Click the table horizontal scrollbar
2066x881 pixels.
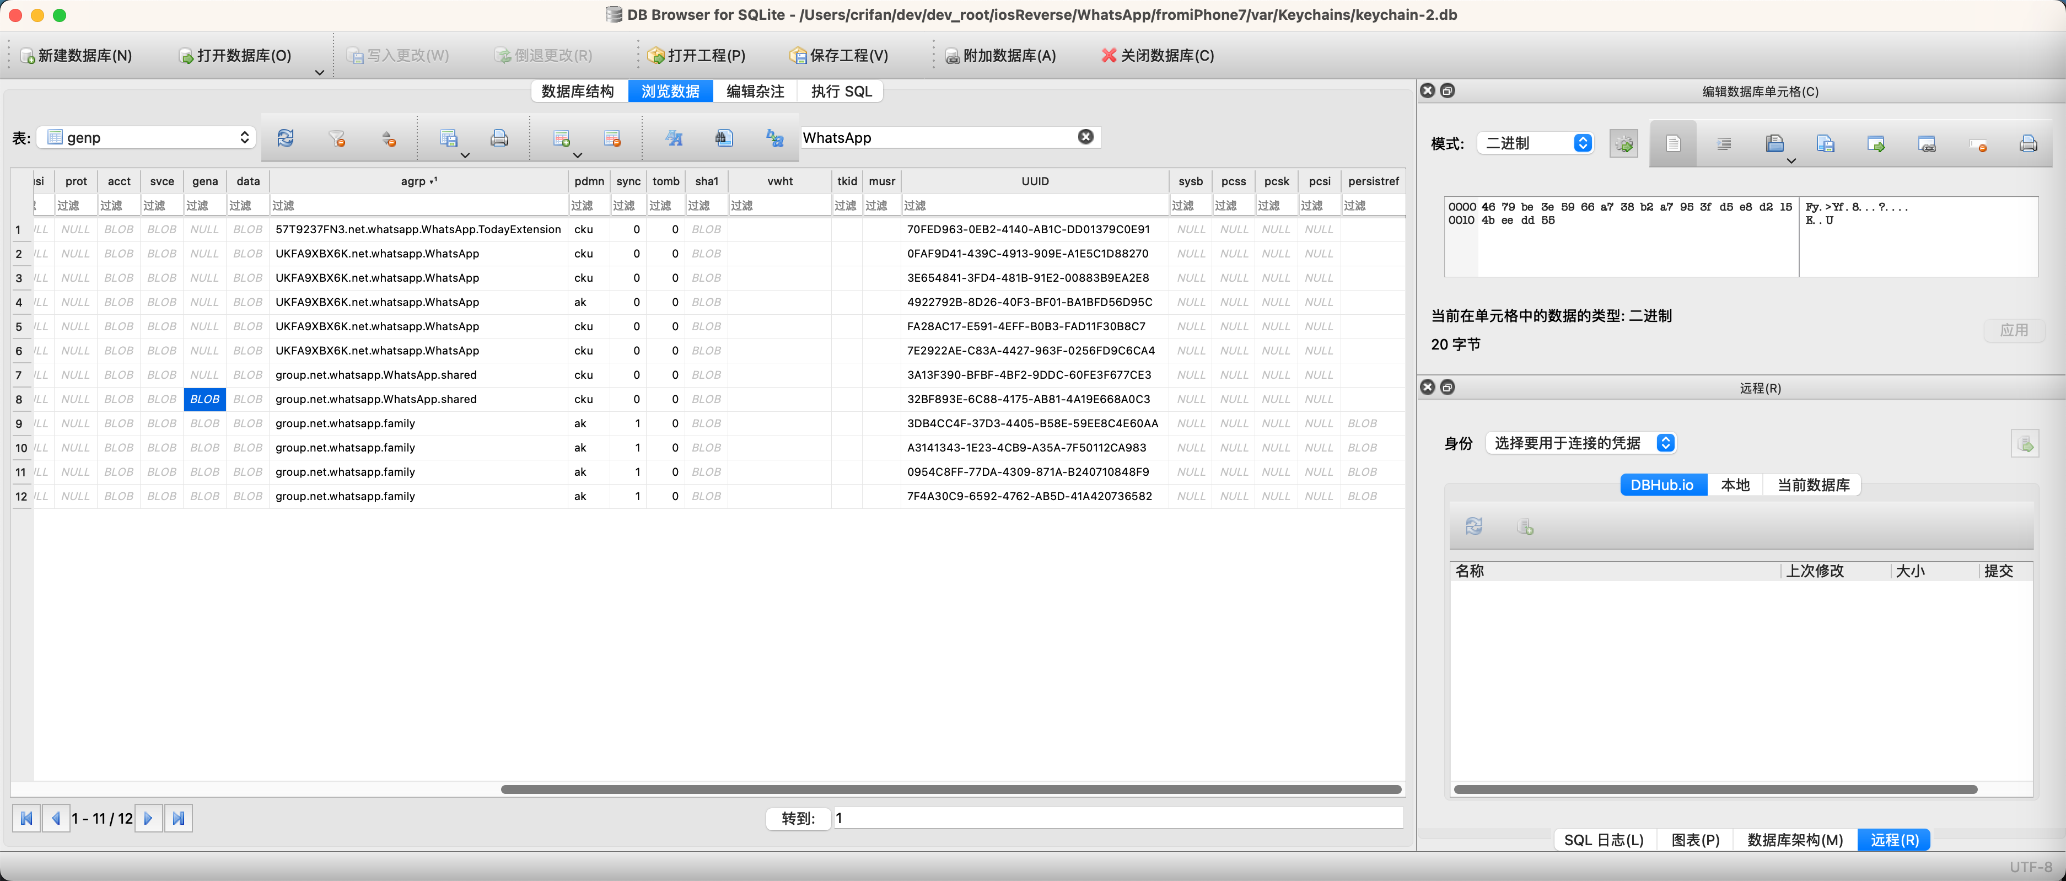[950, 789]
